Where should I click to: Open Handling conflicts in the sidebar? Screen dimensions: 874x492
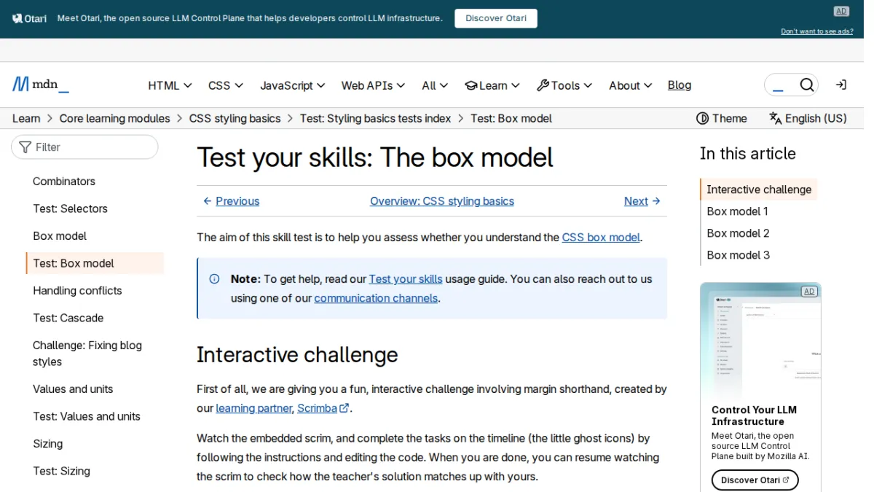[77, 291]
